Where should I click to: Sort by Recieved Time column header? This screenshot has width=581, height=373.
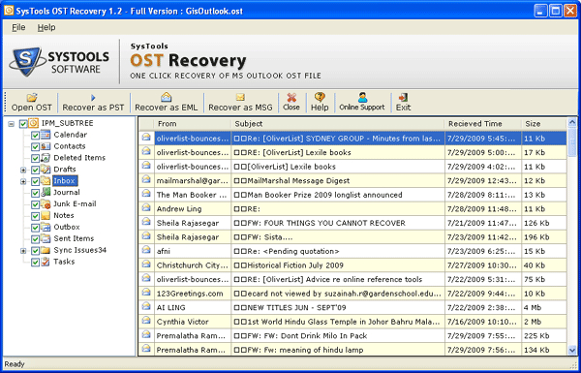click(483, 124)
